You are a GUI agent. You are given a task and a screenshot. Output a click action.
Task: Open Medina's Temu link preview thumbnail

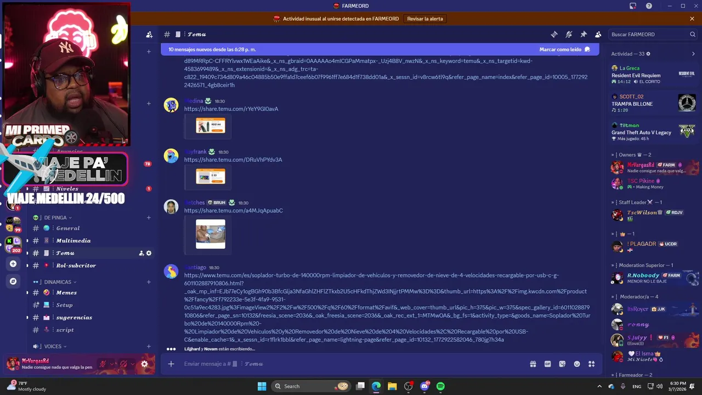tap(211, 126)
